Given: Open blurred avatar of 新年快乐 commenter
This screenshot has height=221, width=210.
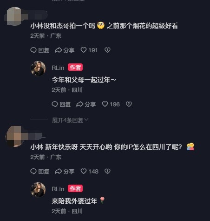Looking at the screenshot, I should [x=14, y=137].
